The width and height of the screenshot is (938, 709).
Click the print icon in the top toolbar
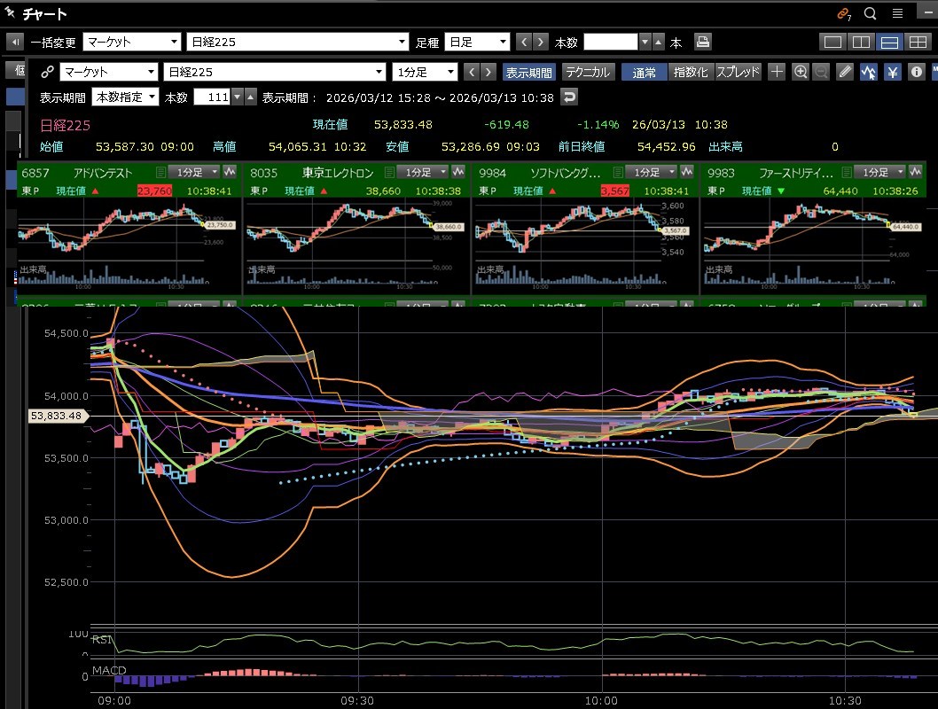pos(702,42)
